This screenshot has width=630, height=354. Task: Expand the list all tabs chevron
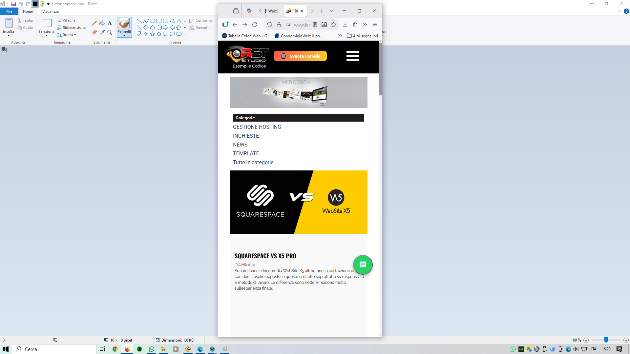click(332, 11)
